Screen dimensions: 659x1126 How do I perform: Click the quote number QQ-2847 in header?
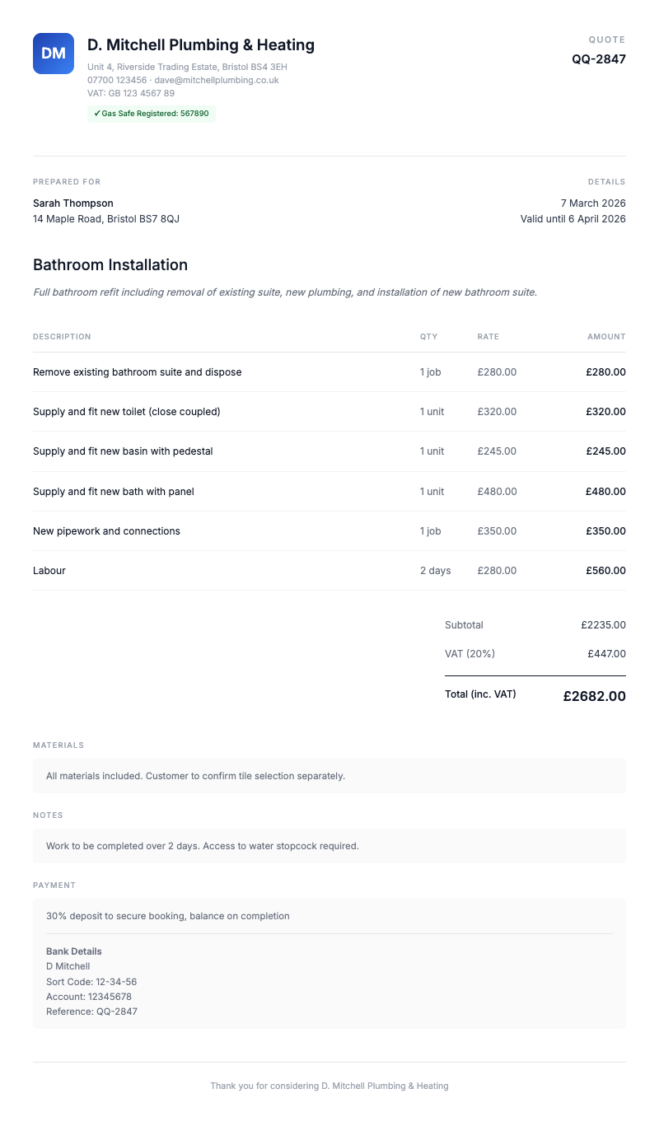[599, 59]
